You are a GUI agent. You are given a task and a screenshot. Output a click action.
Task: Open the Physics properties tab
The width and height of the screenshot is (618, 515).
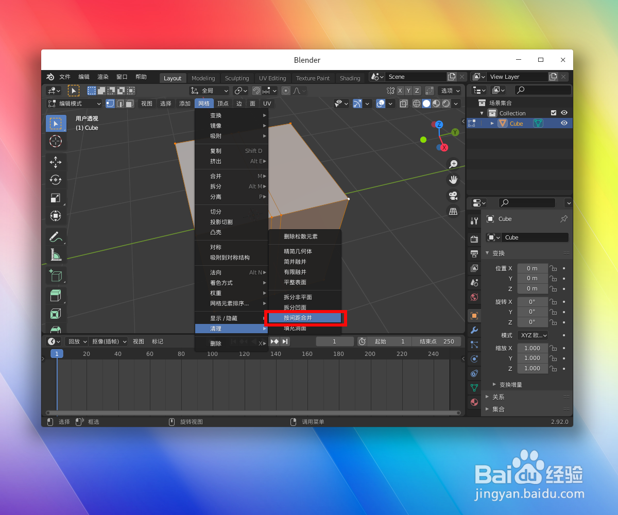(474, 359)
